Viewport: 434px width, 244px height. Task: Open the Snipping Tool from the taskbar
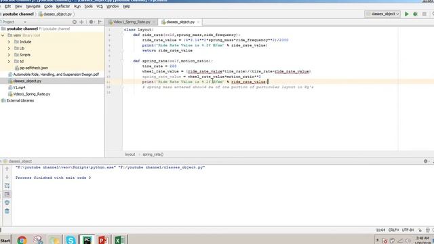(x=38, y=240)
